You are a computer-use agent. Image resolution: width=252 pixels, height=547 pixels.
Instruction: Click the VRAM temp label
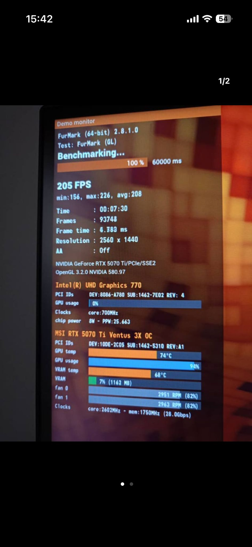pos(67,370)
